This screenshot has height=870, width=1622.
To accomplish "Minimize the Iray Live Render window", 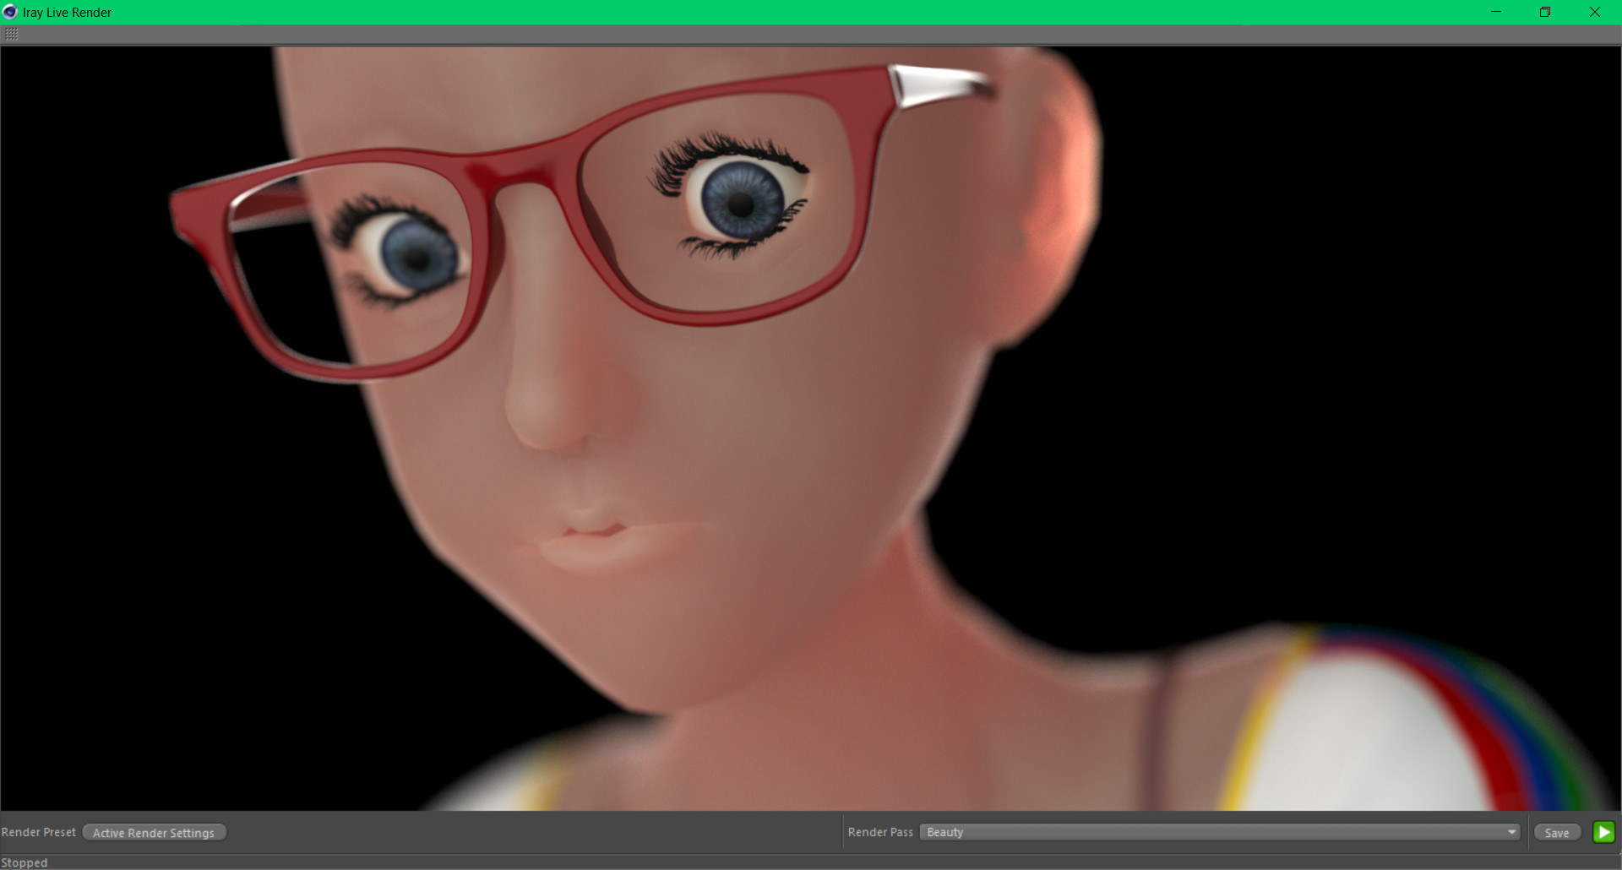I will 1496,12.
